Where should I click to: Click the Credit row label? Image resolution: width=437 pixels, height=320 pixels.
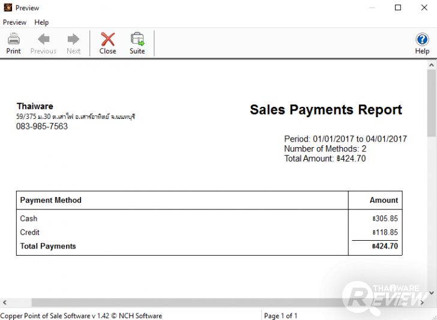30,232
